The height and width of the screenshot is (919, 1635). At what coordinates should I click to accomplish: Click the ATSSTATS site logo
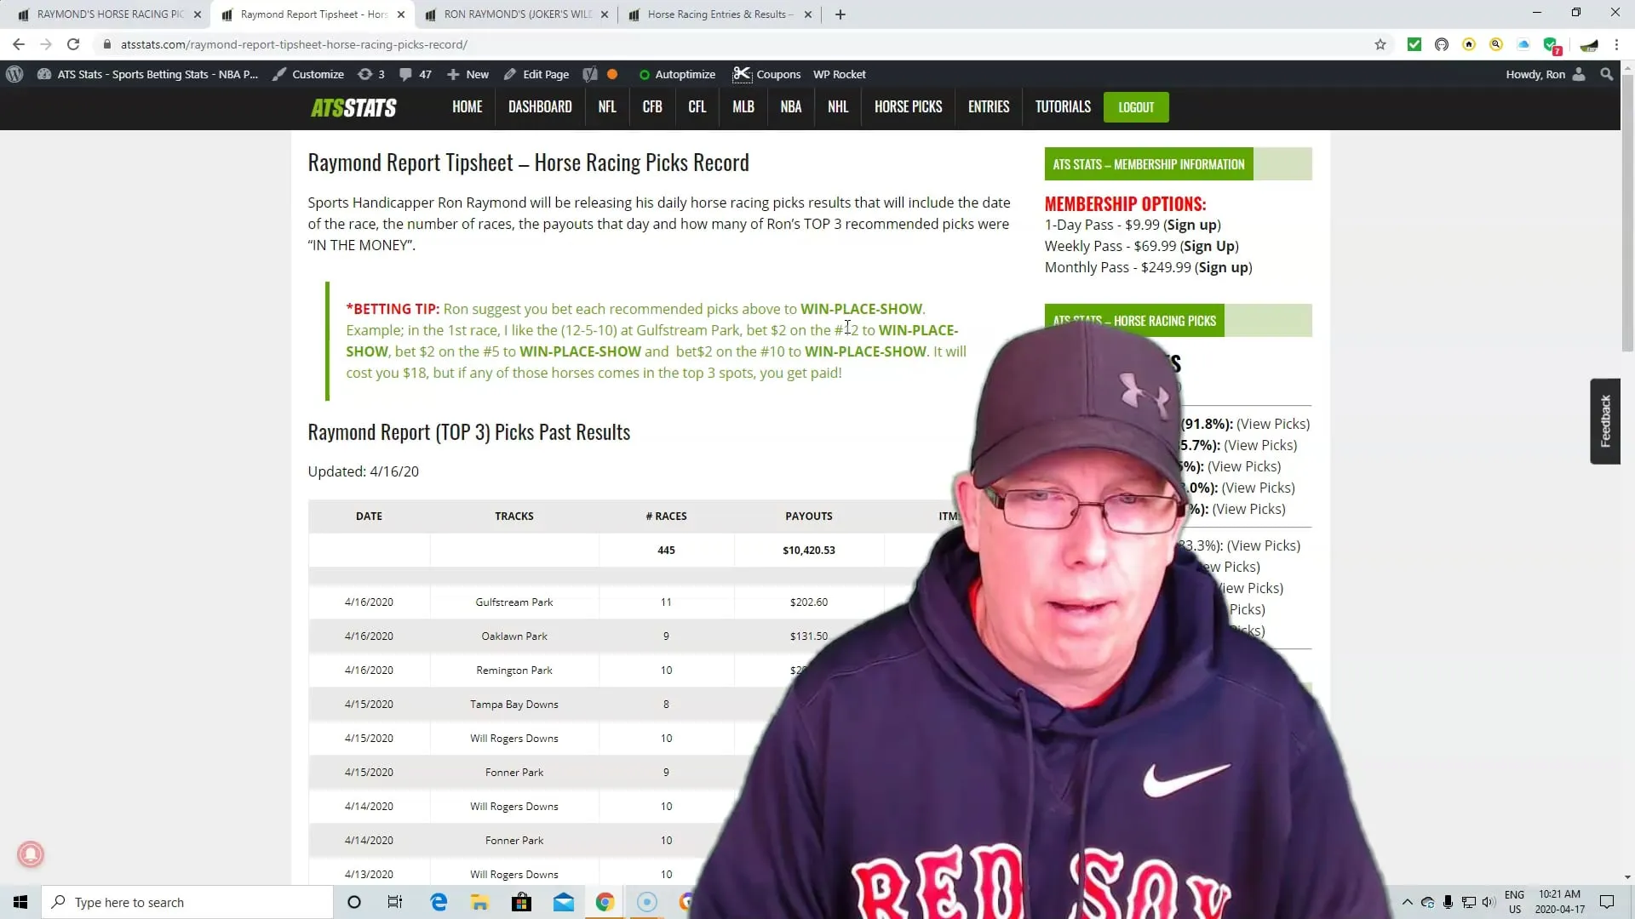[x=353, y=108]
